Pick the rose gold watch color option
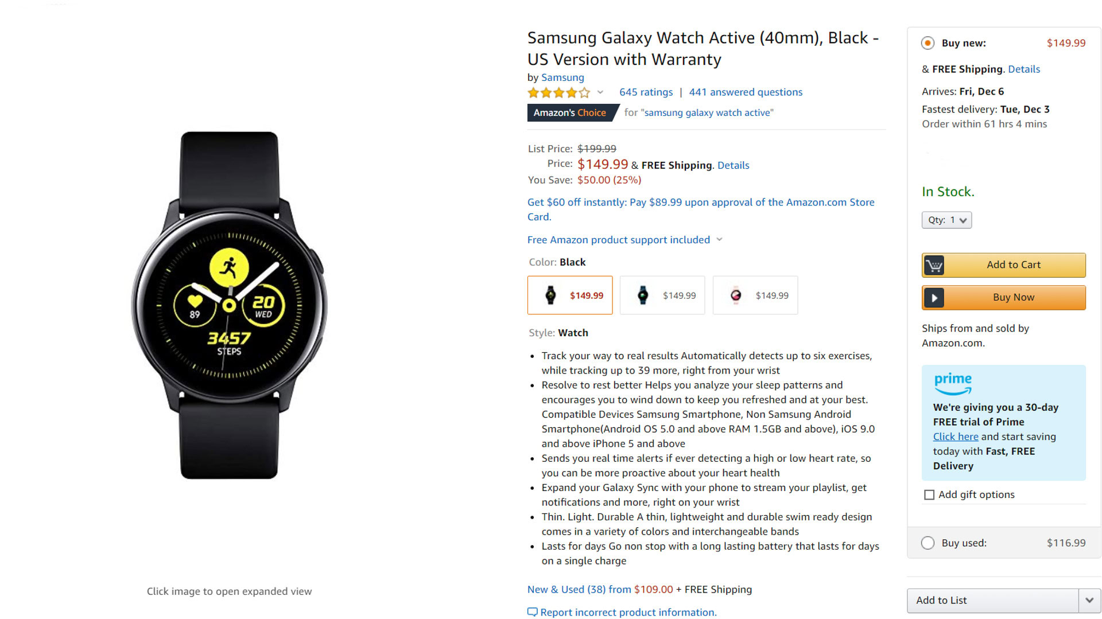 point(755,295)
